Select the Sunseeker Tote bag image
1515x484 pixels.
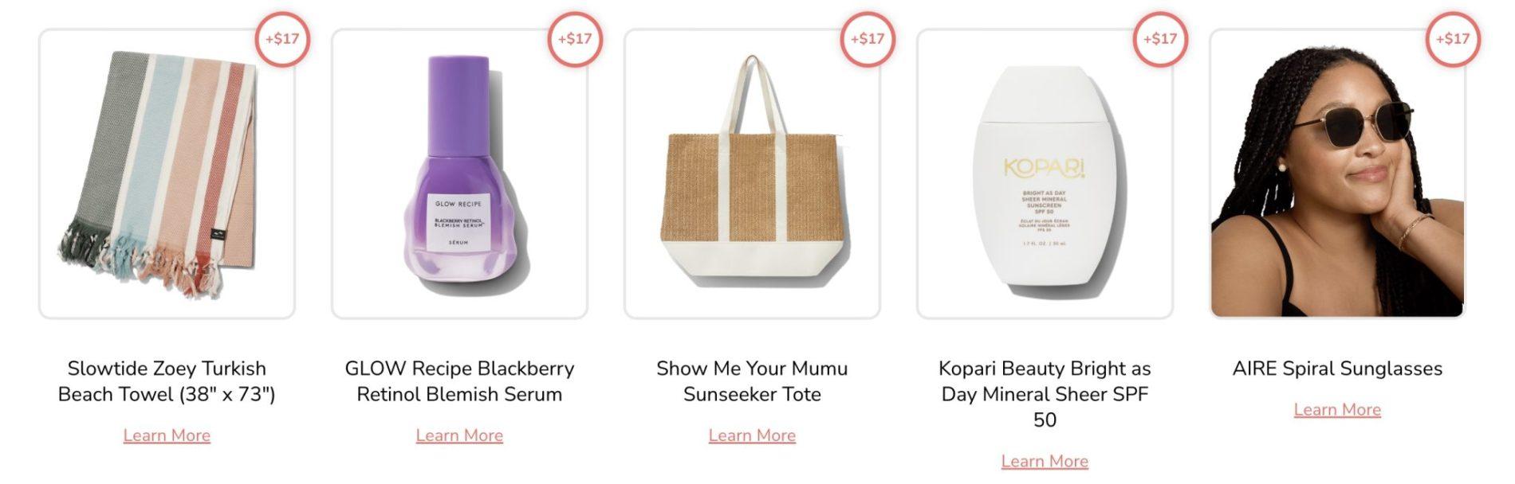[752, 175]
